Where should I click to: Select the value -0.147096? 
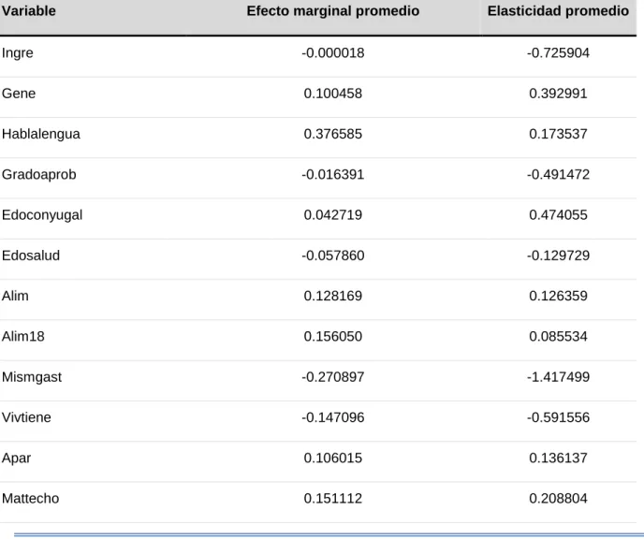tap(332, 417)
